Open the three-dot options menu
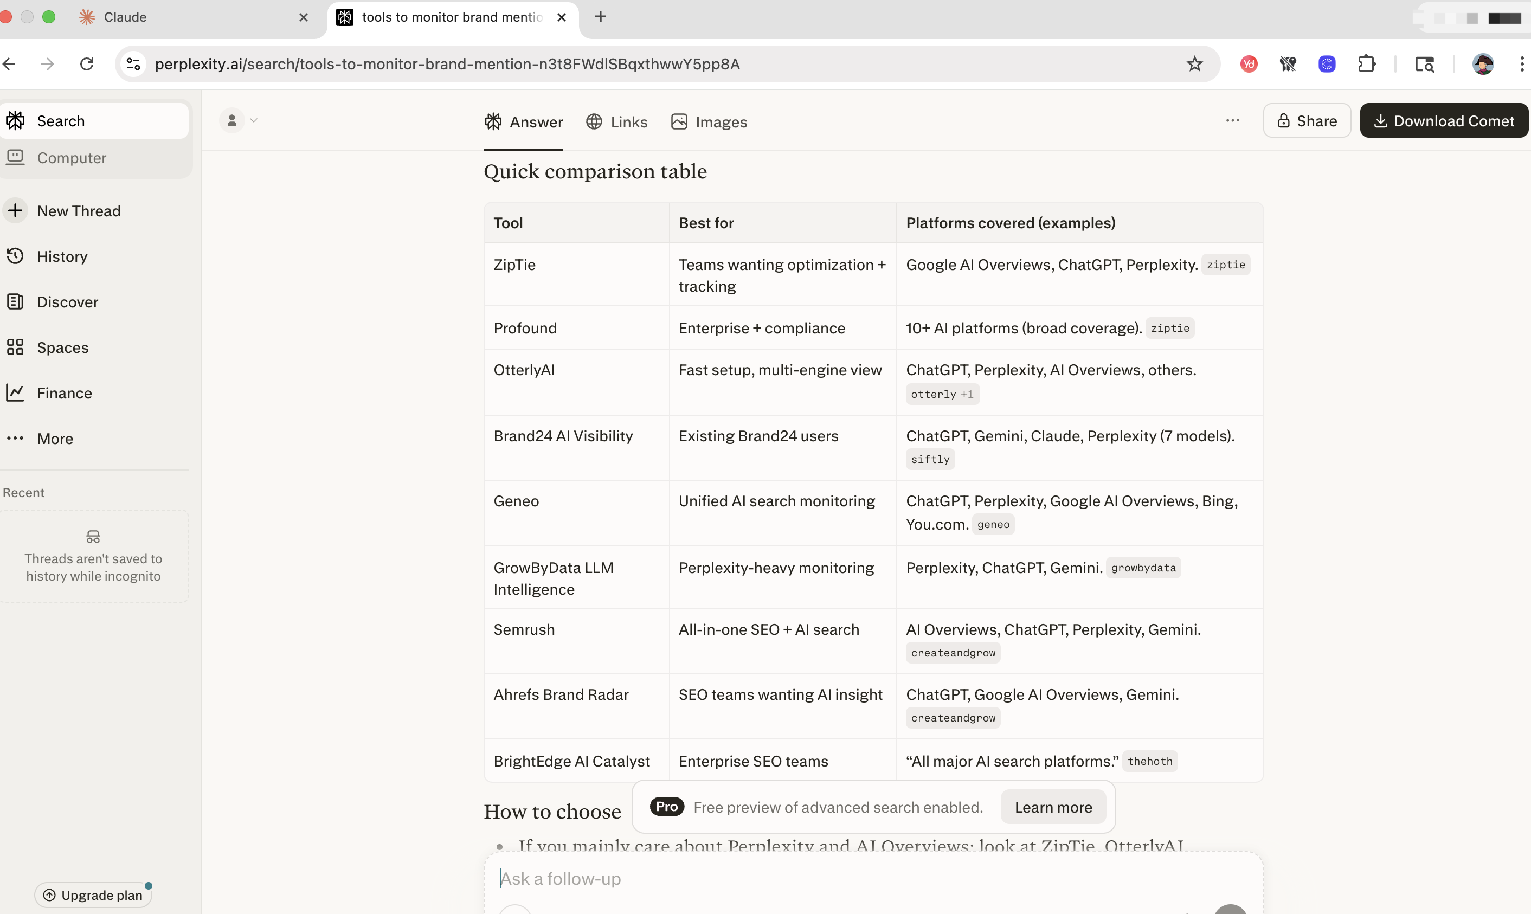The image size is (1531, 914). [x=1233, y=120]
